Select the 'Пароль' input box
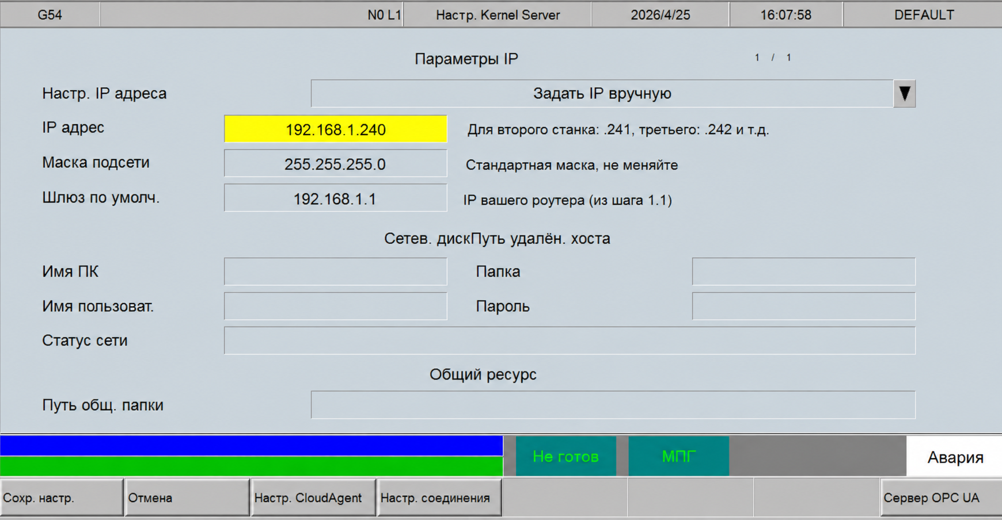This screenshot has width=1002, height=520. (x=804, y=305)
